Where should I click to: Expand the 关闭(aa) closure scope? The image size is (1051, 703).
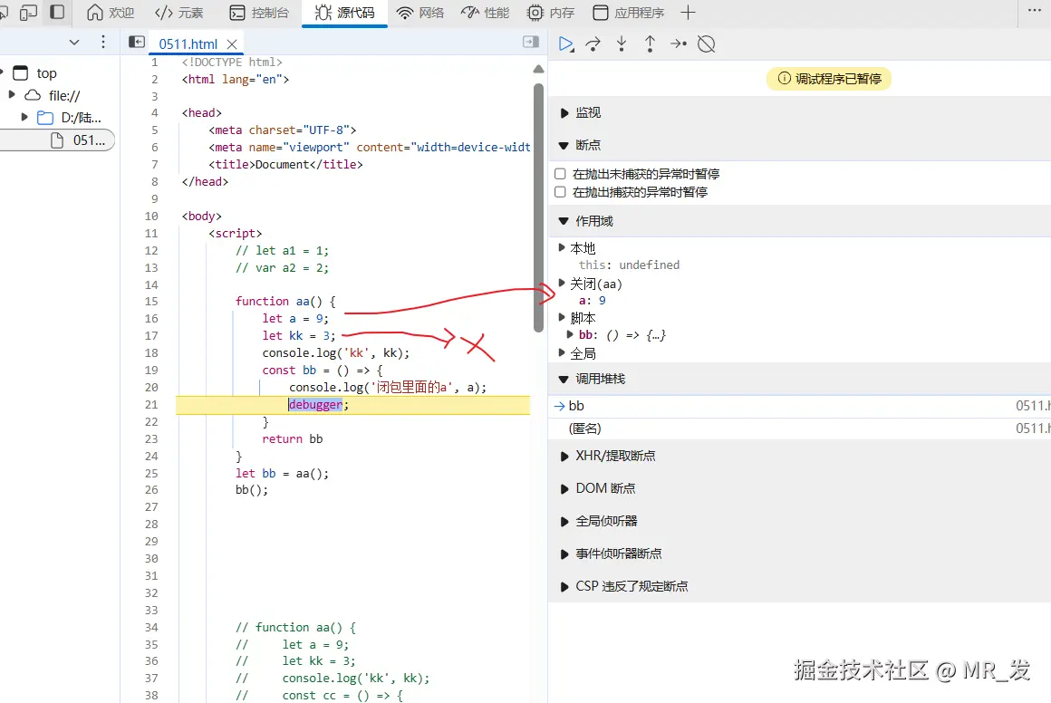562,283
